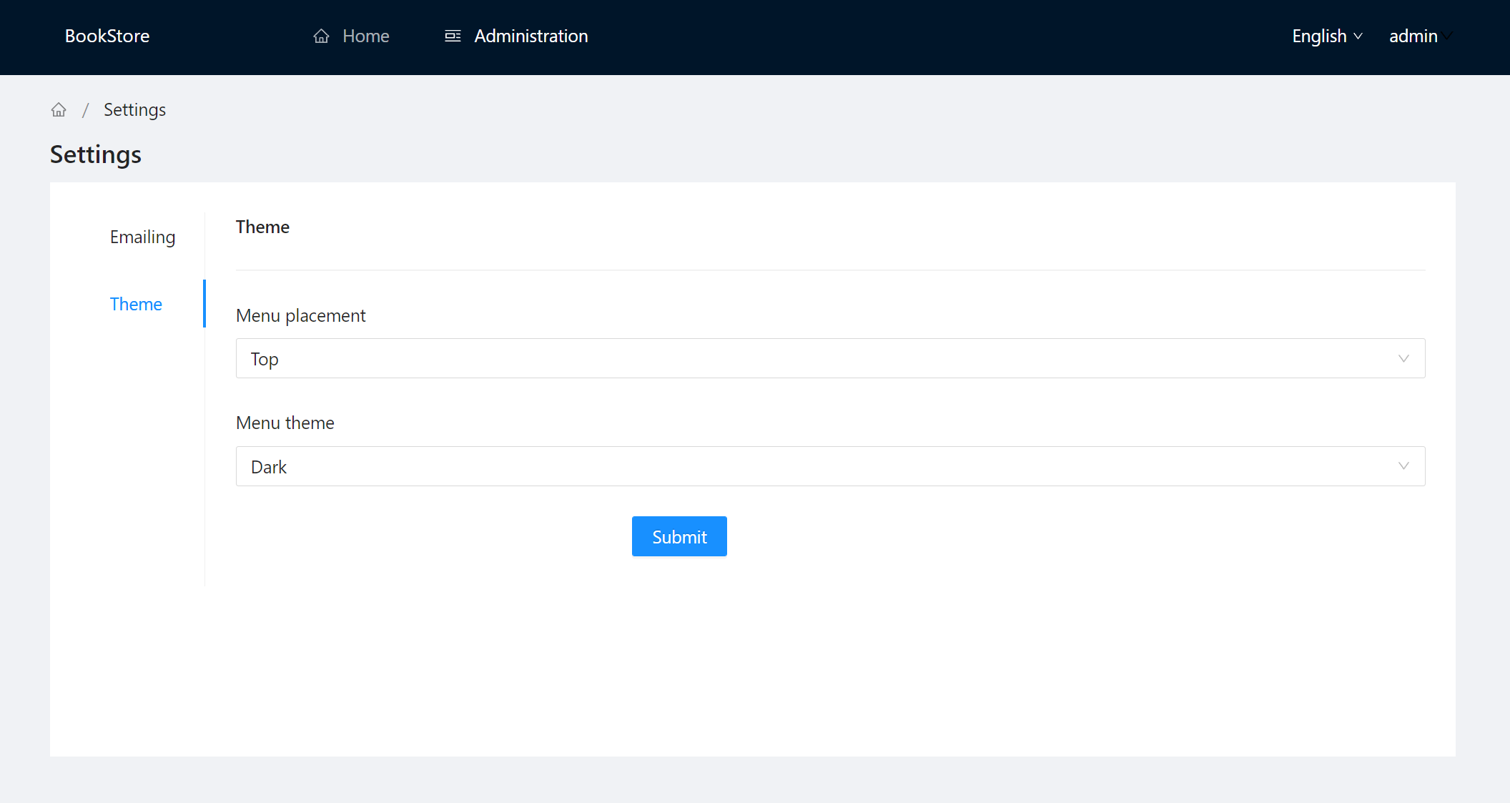The width and height of the screenshot is (1510, 803).
Task: Click the Administration menu list icon
Action: pyautogui.click(x=453, y=36)
